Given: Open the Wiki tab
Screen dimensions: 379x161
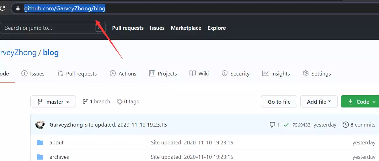Looking at the screenshot, I should pos(199,74).
